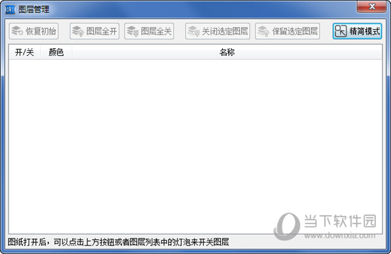Screen dimensions: 391x254
Task: Turn off all layers with 图层全关
Action: tap(149, 31)
